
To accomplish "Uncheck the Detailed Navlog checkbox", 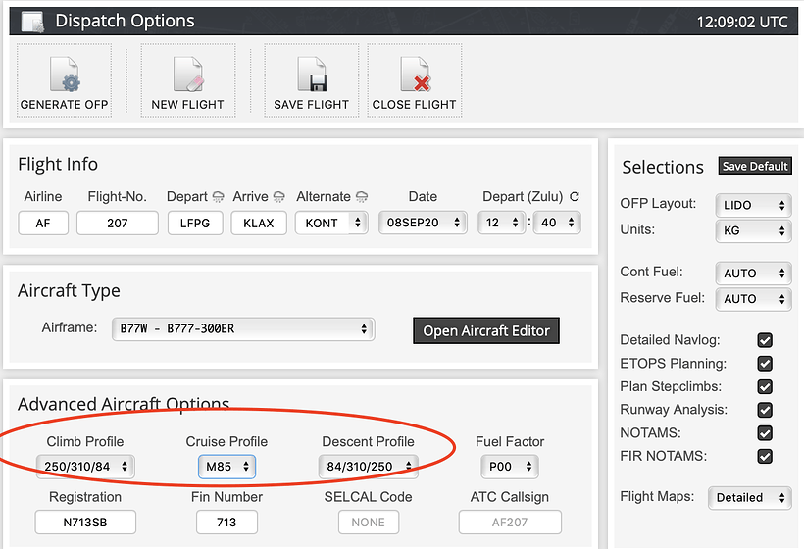I will (765, 340).
